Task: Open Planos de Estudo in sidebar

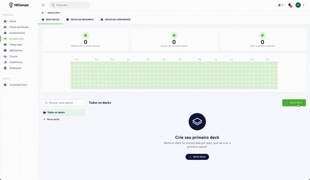Action: [x=19, y=27]
